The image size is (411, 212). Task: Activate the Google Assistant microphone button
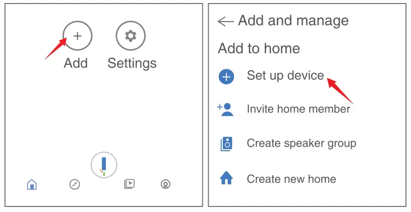[104, 165]
